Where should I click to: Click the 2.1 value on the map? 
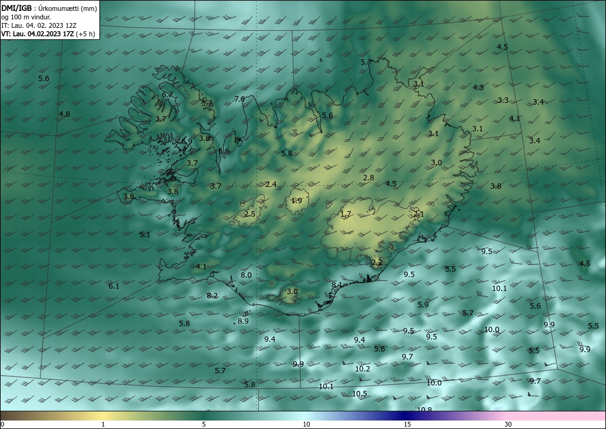(419, 214)
